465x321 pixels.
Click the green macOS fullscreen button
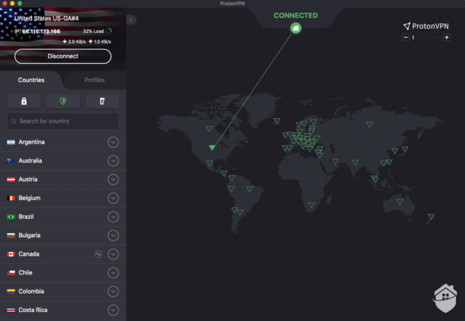[20, 3]
